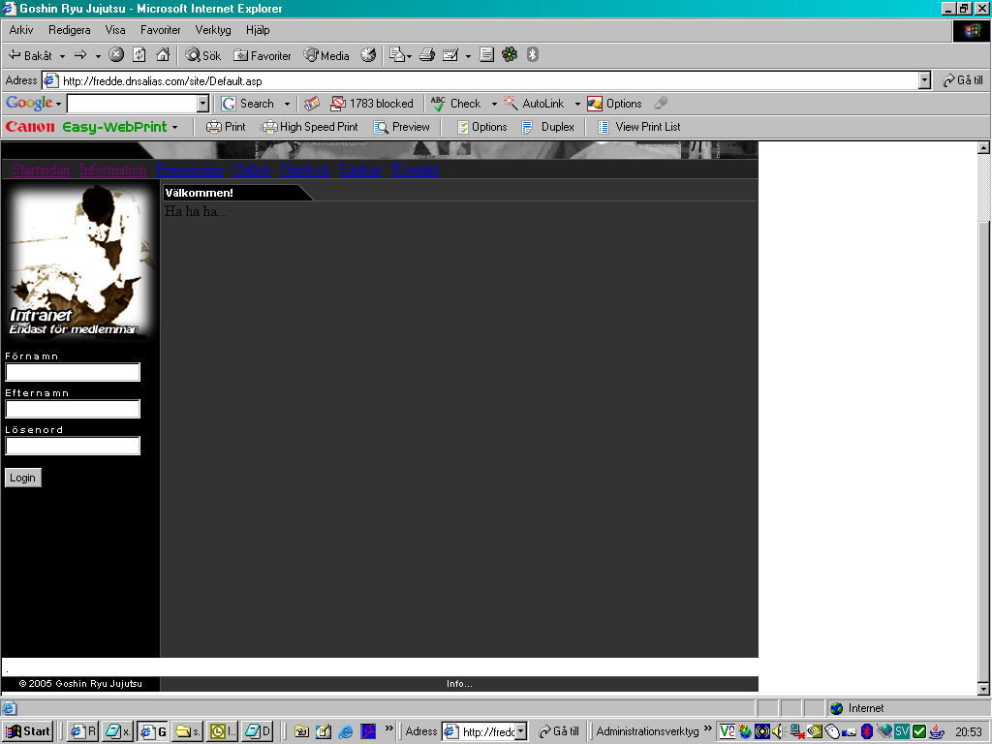Open the Information link
The width and height of the screenshot is (992, 744).
pyautogui.click(x=112, y=170)
